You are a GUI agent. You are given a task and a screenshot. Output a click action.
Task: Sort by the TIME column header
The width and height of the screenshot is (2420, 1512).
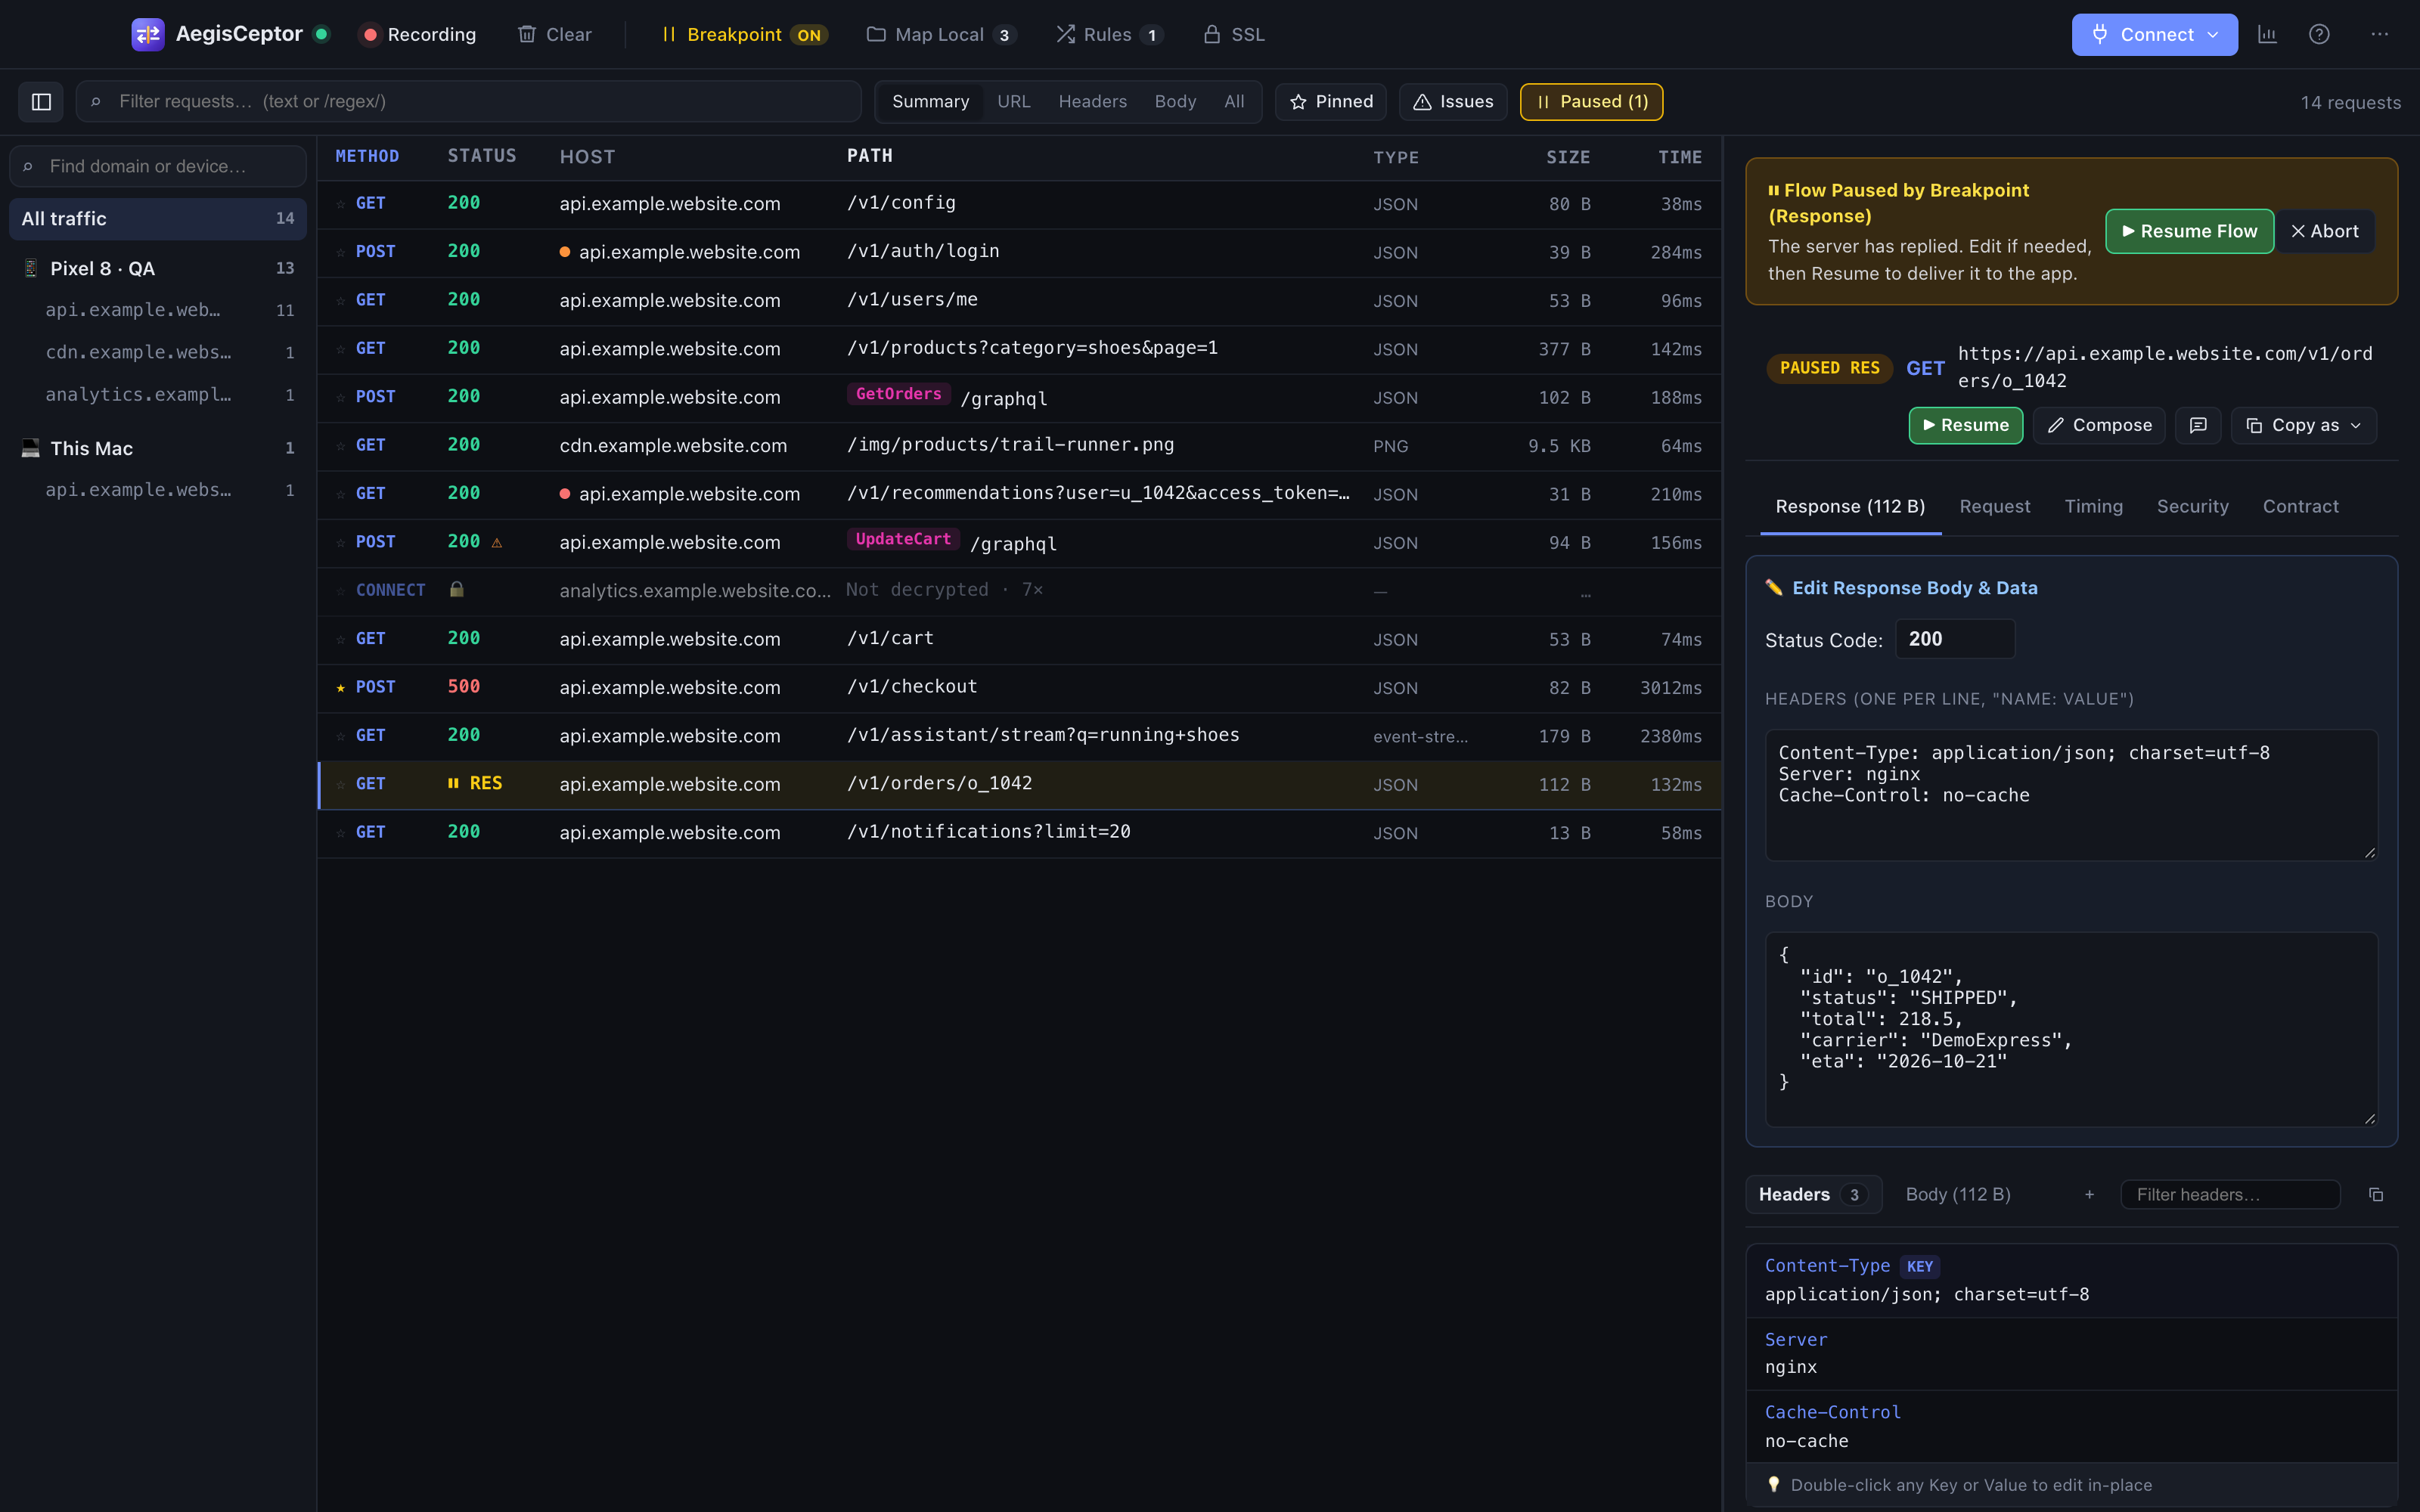[x=1680, y=157]
